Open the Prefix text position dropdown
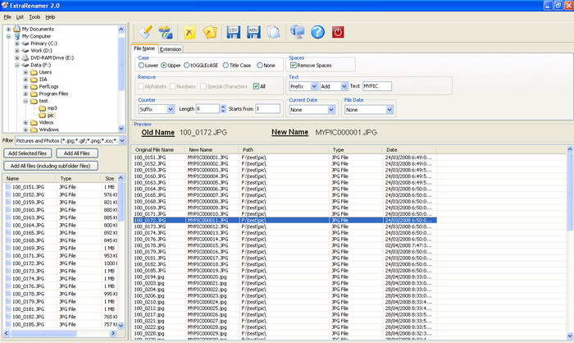Viewport: 574px width, 343px height. (x=314, y=86)
